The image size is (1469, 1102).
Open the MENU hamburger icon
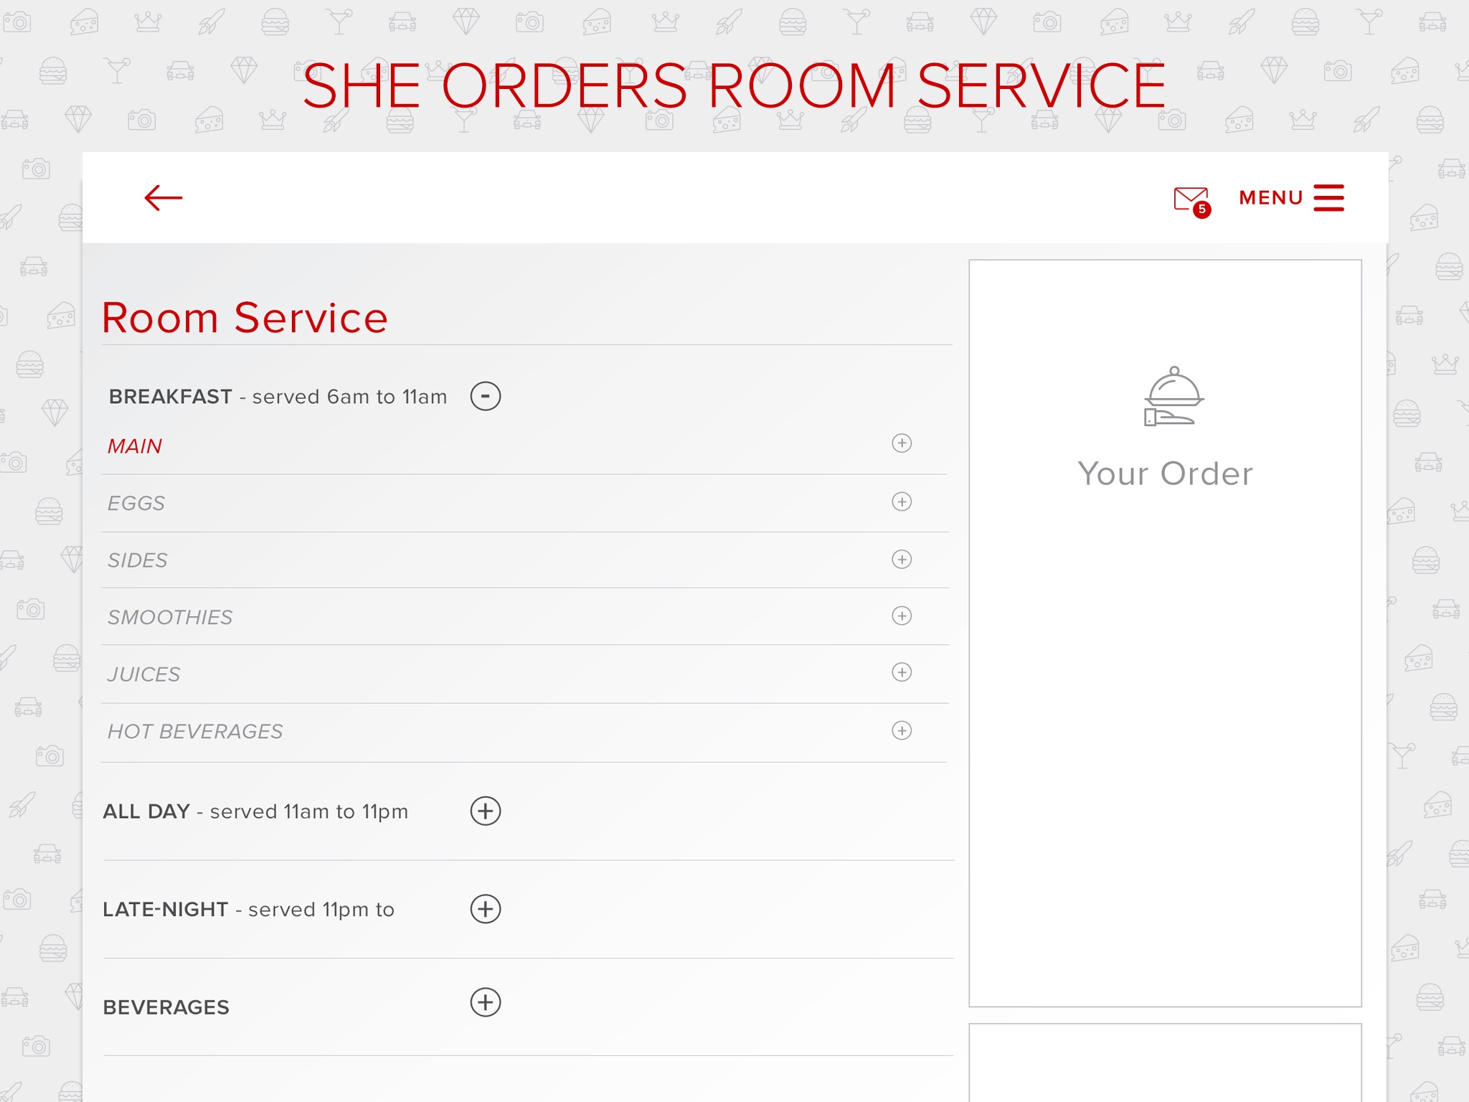[x=1328, y=198]
